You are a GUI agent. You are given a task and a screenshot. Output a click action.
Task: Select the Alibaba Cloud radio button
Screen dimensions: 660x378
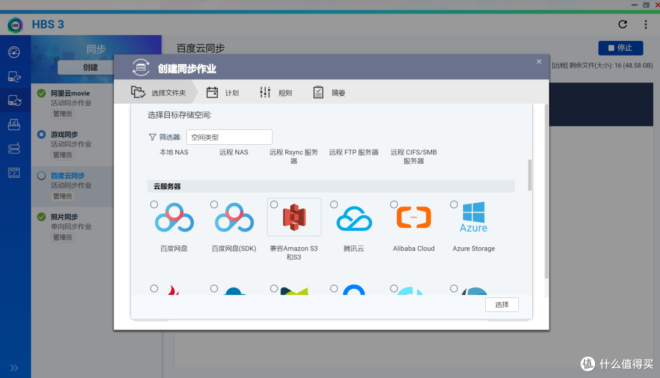[x=394, y=205]
